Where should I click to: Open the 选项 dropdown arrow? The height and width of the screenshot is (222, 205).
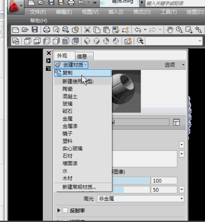tap(183, 65)
